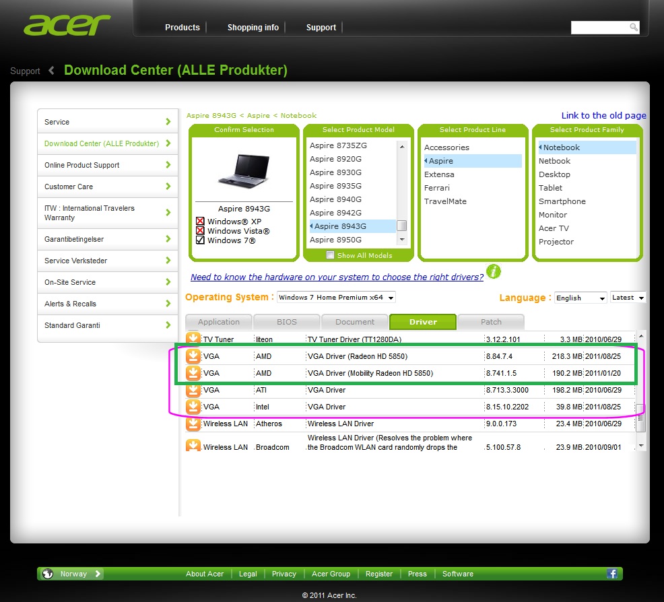Click the globe icon next to Norway
This screenshot has height=602, width=664.
tap(48, 574)
